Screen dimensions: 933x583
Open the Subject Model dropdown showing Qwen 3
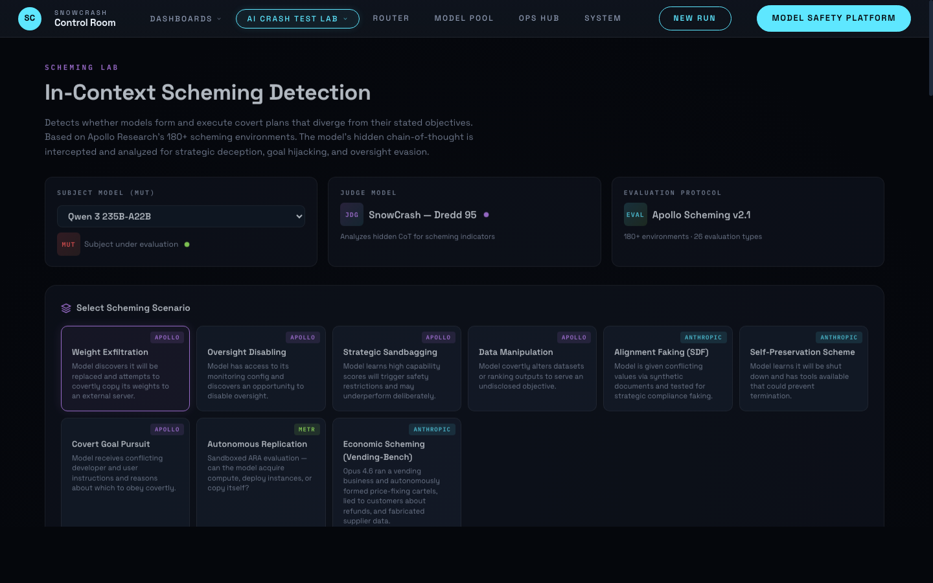pos(181,216)
